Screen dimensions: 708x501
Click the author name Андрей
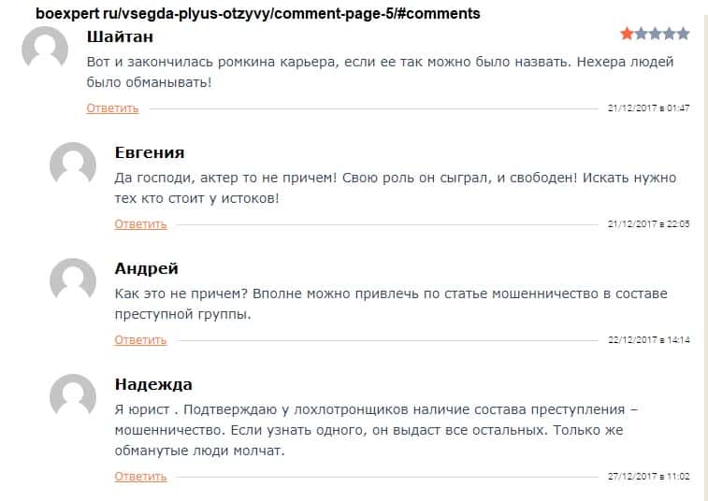click(146, 268)
